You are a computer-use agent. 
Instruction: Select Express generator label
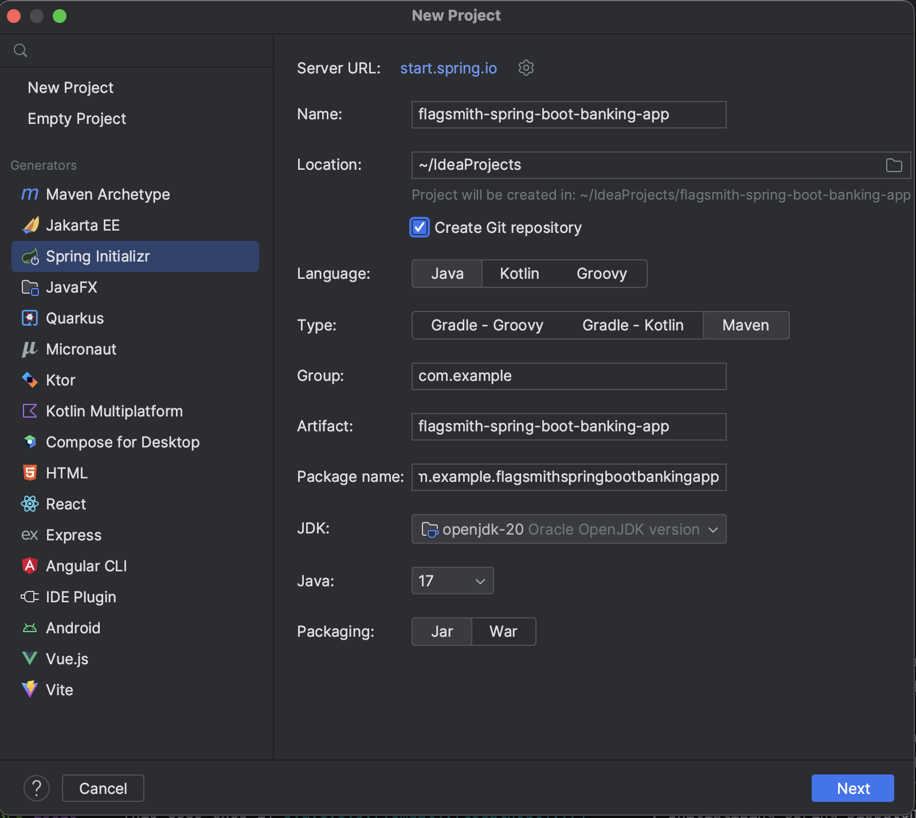(x=74, y=535)
